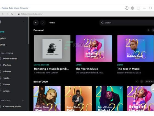Open three-dot options next to My Playlists
Screen dimensions: 154x116
point(23,101)
